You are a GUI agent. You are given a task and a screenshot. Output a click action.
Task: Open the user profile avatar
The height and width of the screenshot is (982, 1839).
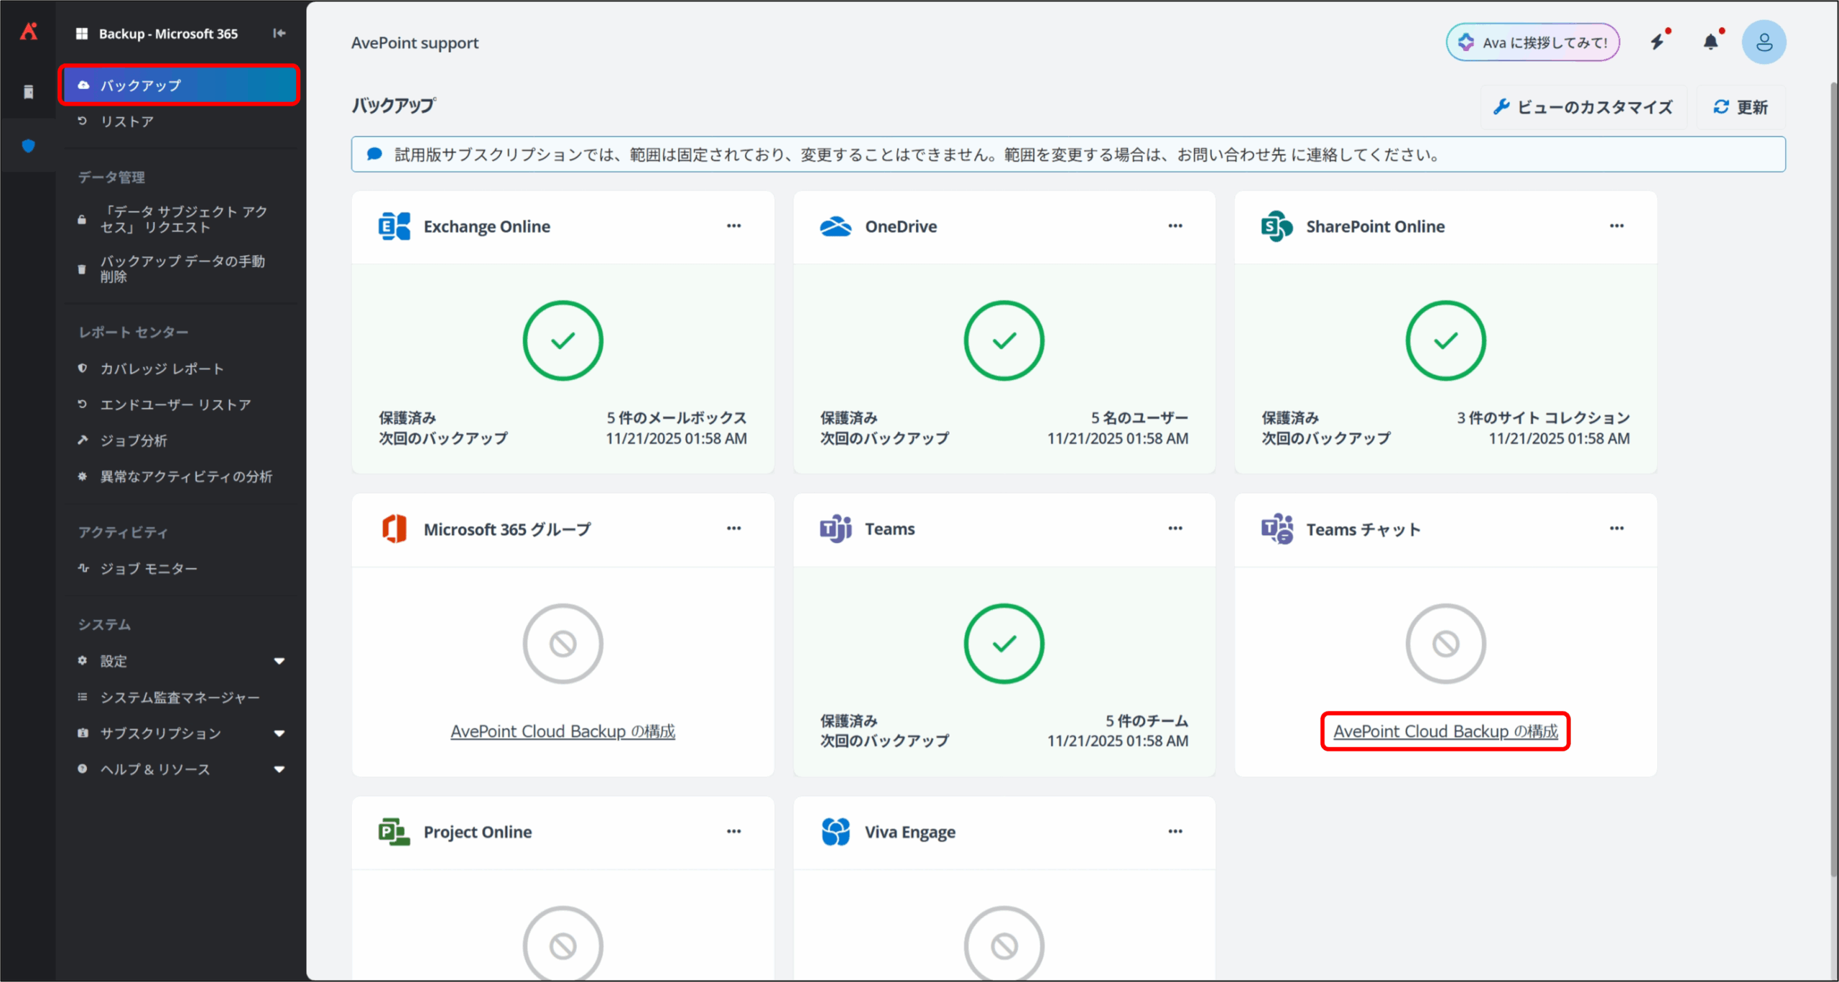pyautogui.click(x=1764, y=42)
